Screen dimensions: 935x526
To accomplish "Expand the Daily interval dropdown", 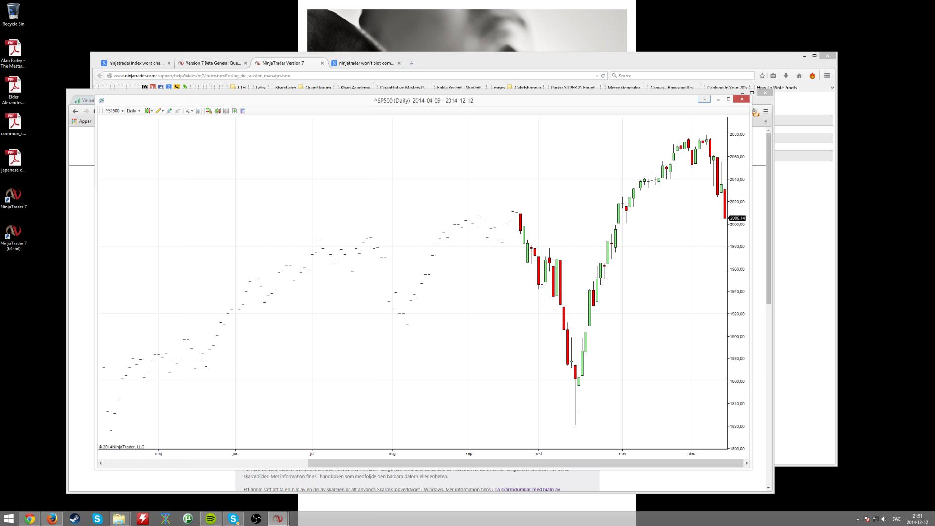I will click(133, 111).
